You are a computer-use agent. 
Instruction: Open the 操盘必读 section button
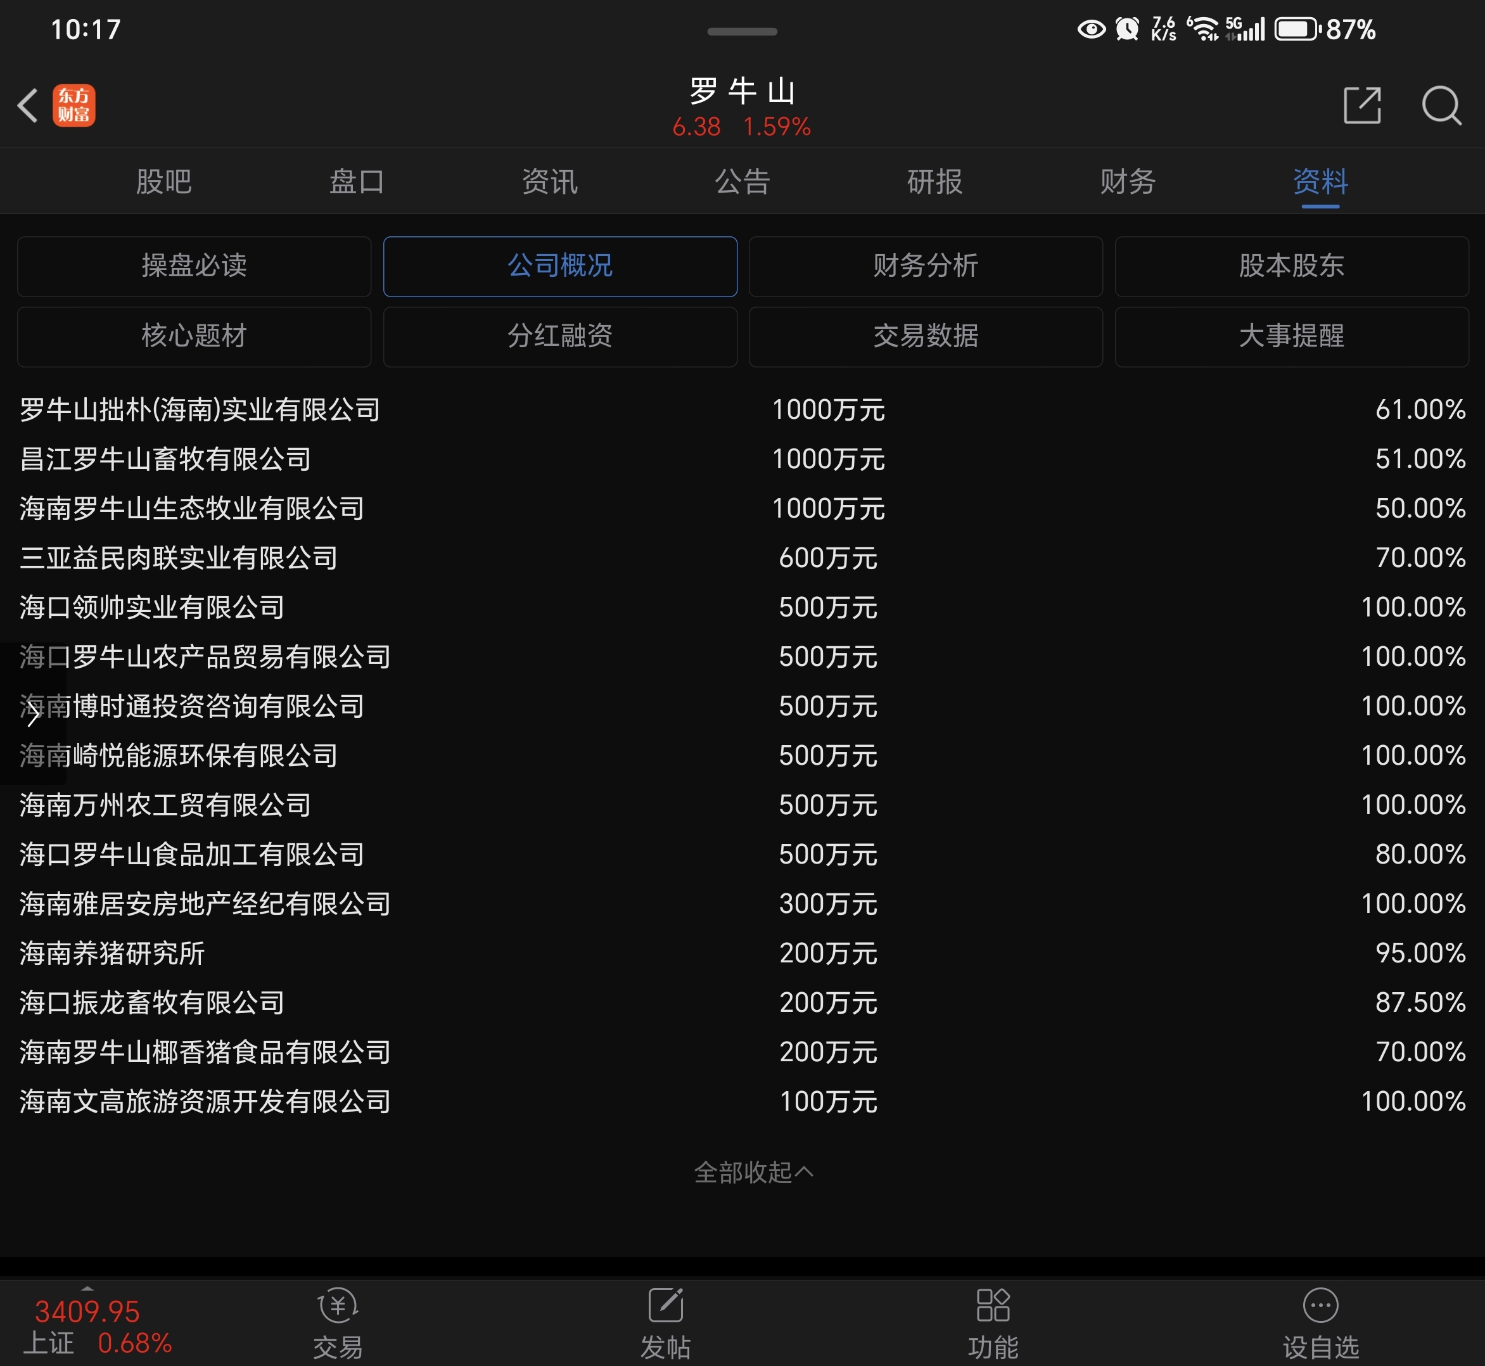(194, 266)
